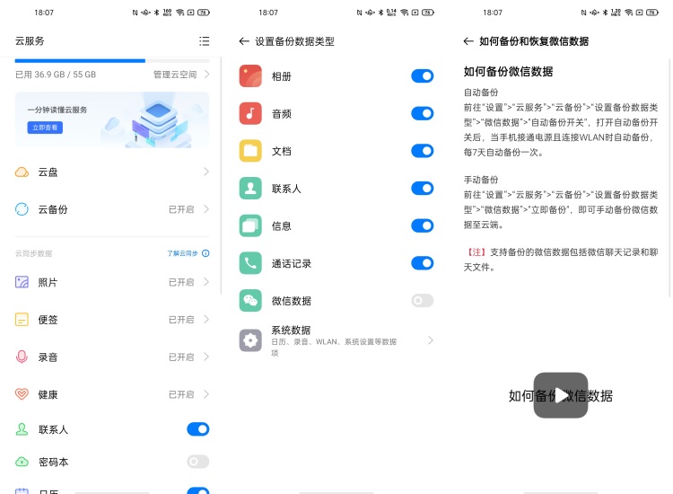Enable 微信数据 backup switch
673x494 pixels.
tap(423, 300)
